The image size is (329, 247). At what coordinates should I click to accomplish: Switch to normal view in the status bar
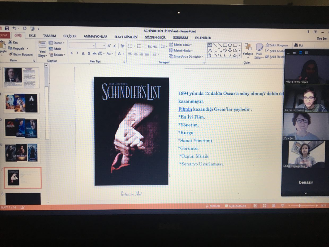pos(255,206)
